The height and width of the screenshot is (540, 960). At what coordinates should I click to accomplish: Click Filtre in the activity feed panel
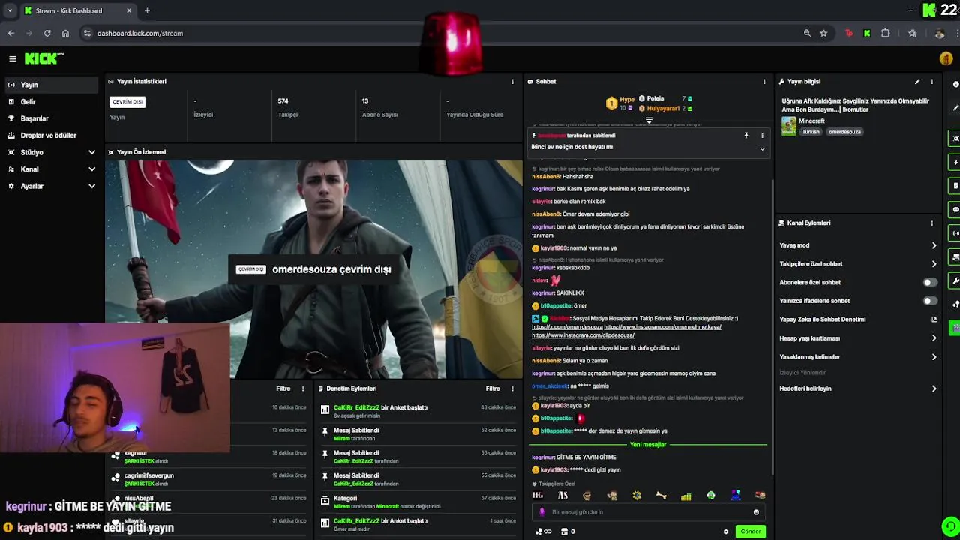(x=283, y=388)
